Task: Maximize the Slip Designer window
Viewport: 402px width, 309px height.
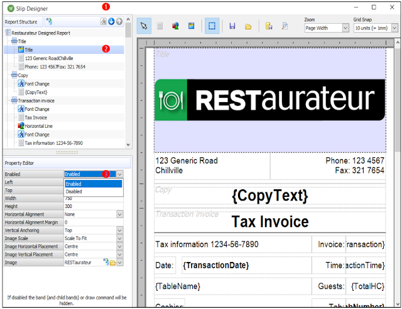Action: [x=374, y=8]
